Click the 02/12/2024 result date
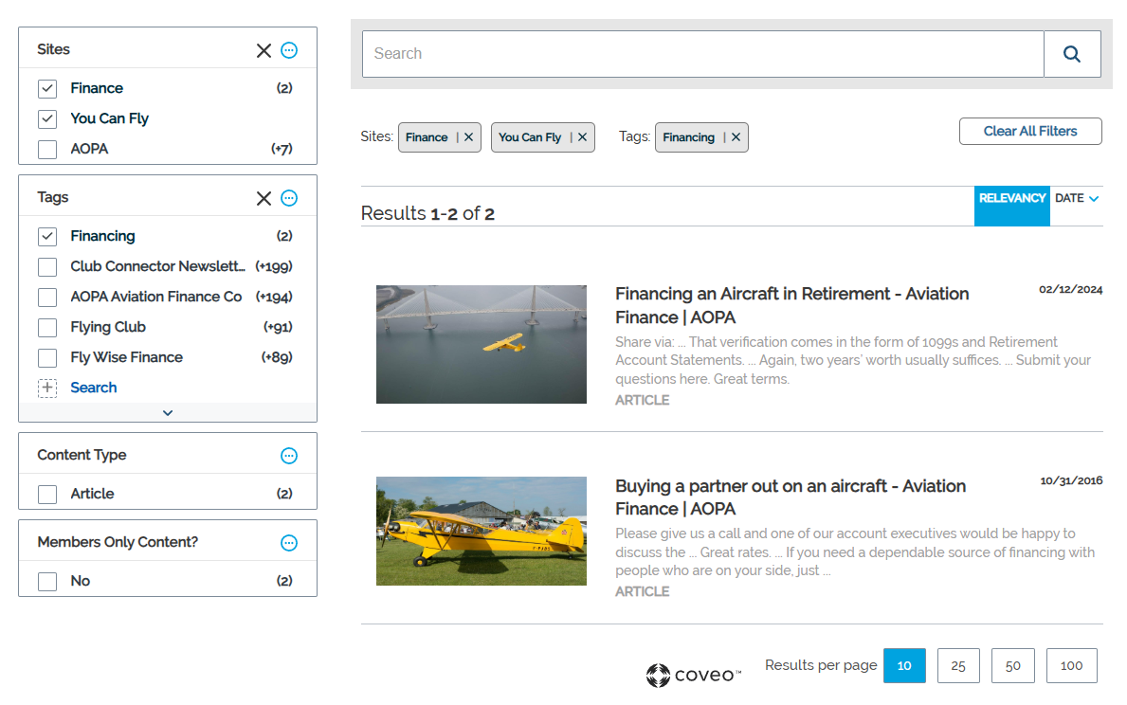 tap(1070, 290)
